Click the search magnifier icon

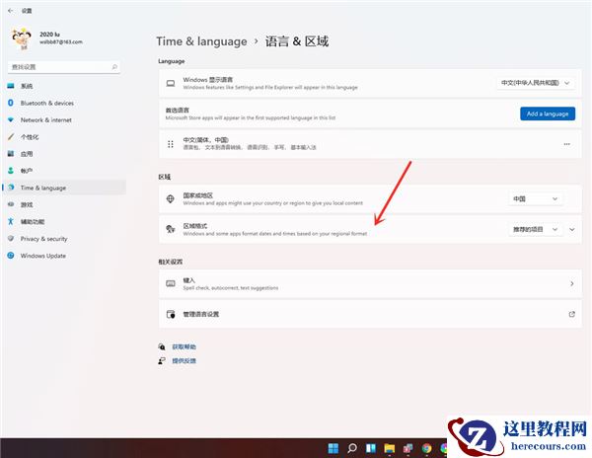[x=114, y=67]
